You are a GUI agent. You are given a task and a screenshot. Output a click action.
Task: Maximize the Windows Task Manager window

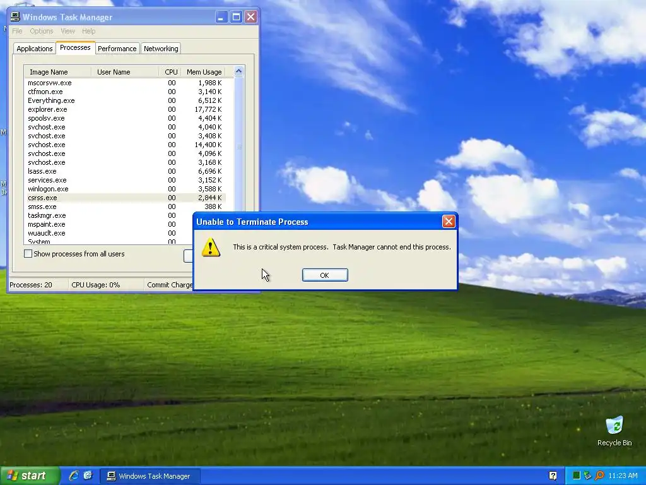pos(236,17)
